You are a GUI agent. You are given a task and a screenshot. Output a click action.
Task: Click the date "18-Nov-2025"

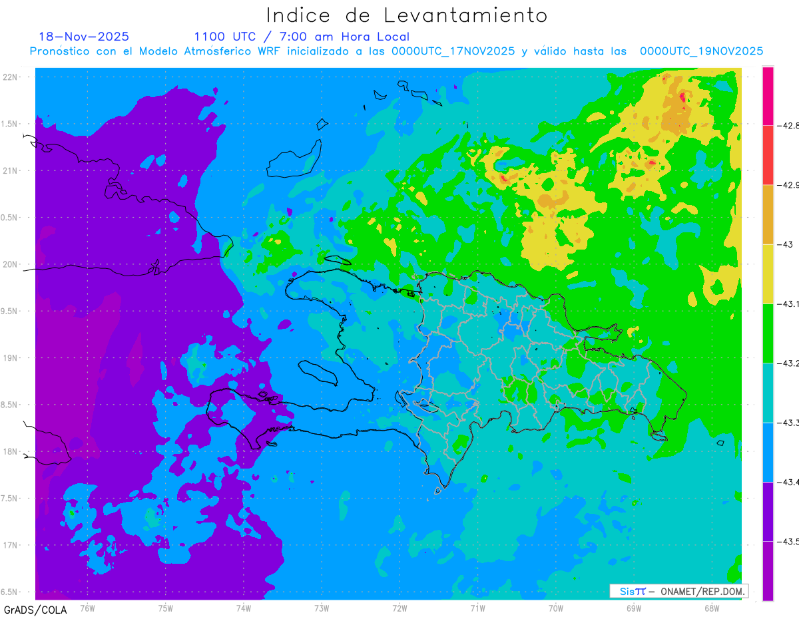pyautogui.click(x=84, y=37)
